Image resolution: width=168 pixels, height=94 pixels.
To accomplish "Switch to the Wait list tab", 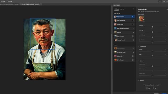I will (x=122, y=9).
